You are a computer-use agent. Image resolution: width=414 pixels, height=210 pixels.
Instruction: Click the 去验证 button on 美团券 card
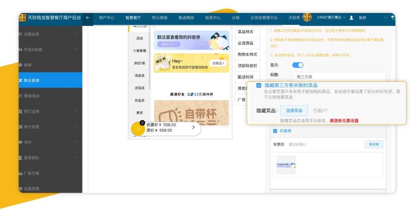[x=218, y=63]
